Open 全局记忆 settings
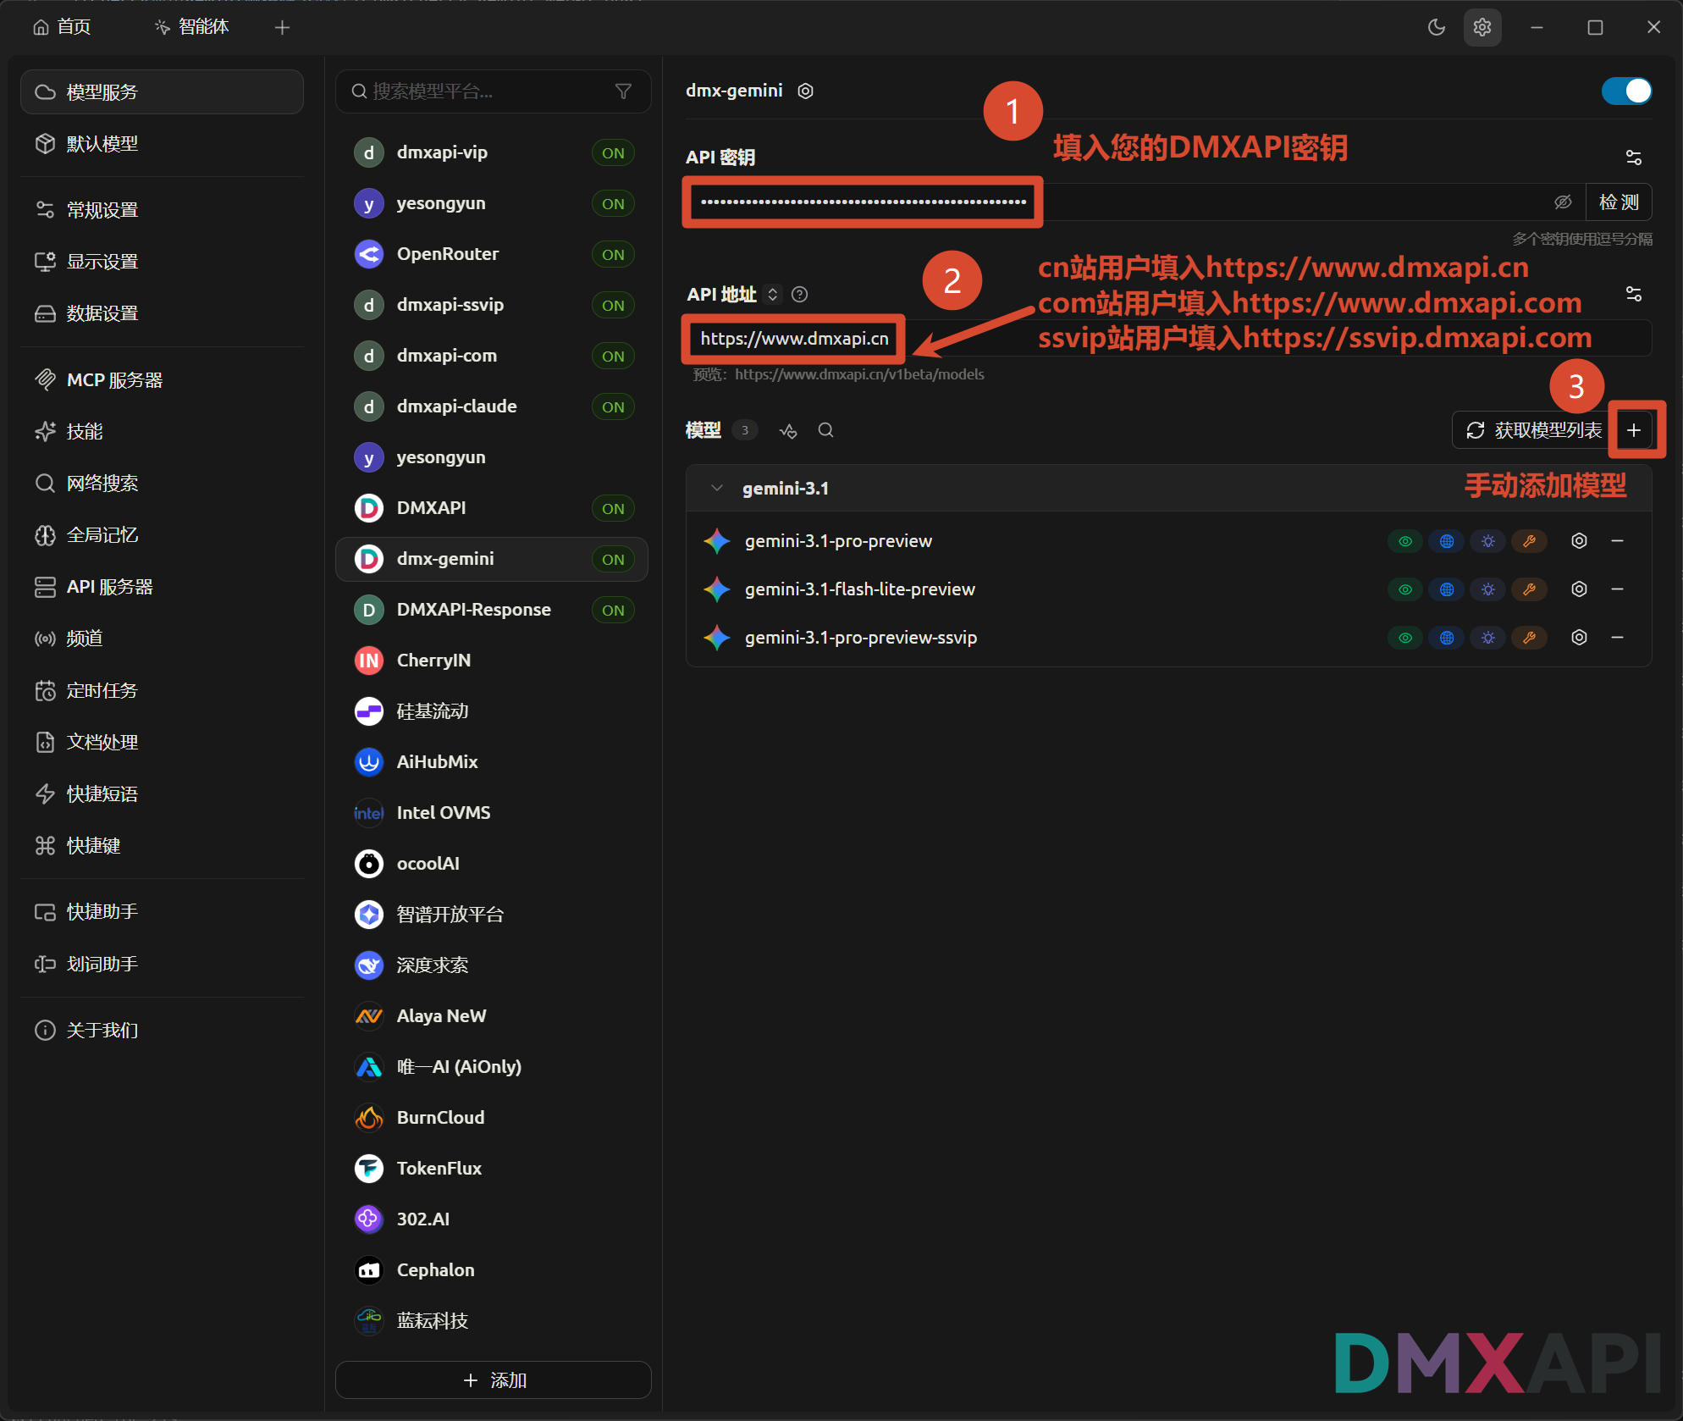 tap(162, 535)
